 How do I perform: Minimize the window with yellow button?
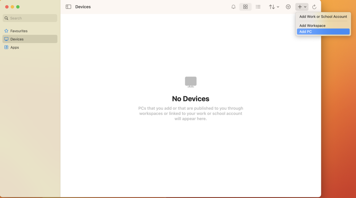coord(12,7)
